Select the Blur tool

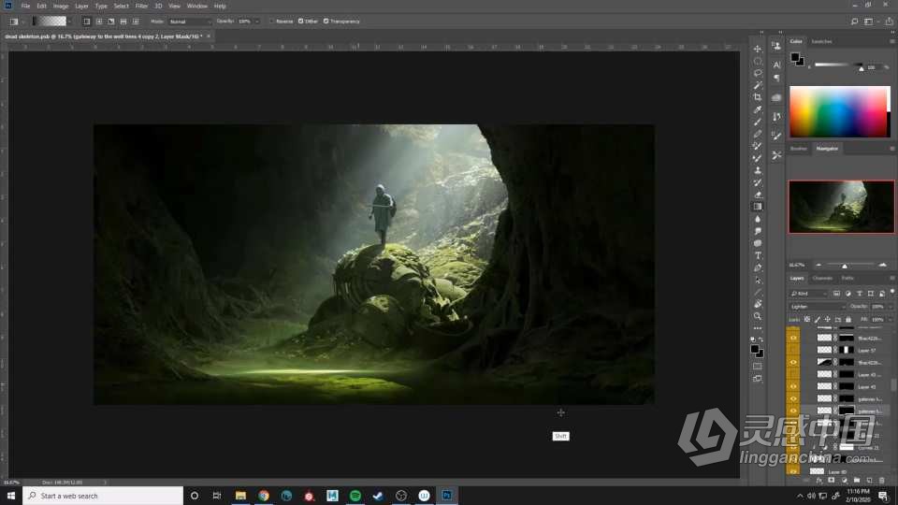click(758, 219)
